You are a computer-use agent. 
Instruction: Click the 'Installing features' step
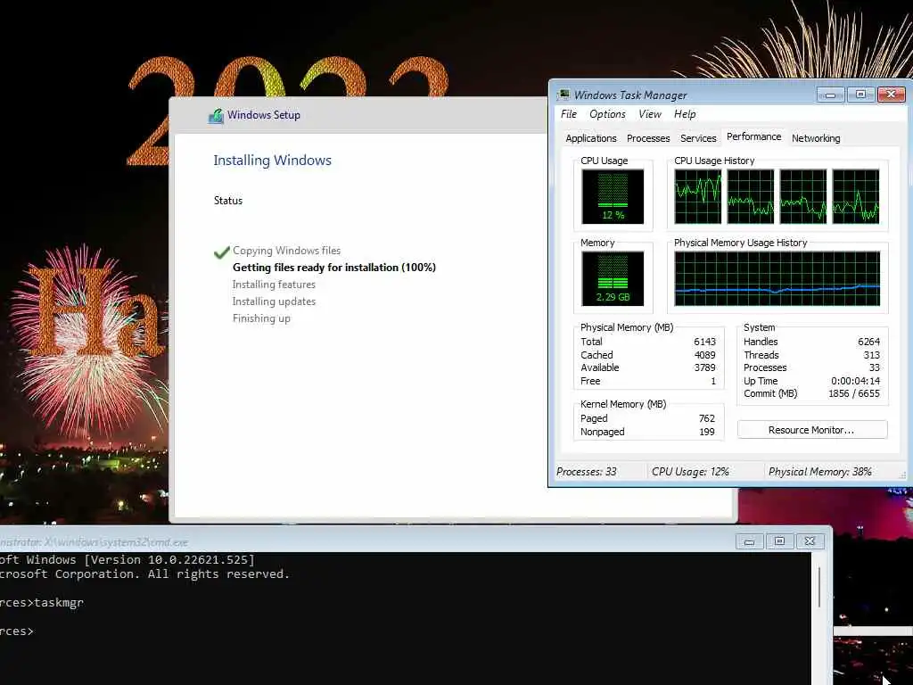tap(274, 285)
